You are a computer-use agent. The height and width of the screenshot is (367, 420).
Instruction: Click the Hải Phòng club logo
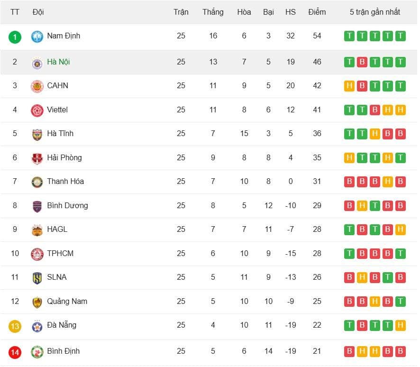pos(37,158)
